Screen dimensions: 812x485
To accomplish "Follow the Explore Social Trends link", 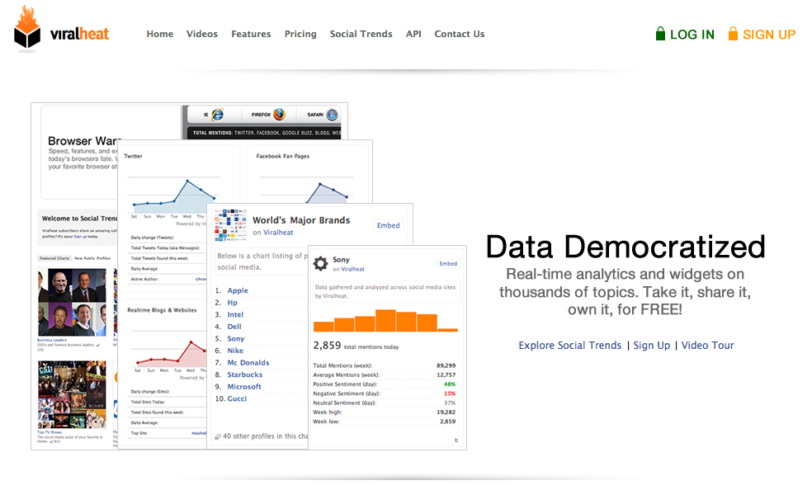I will click(569, 346).
